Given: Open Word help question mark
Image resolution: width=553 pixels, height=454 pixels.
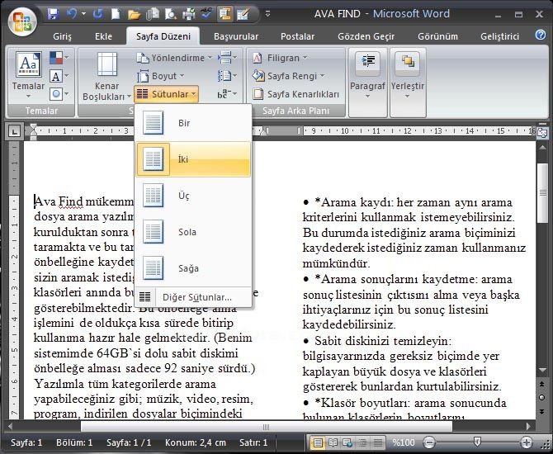Looking at the screenshot, I should (541, 35).
